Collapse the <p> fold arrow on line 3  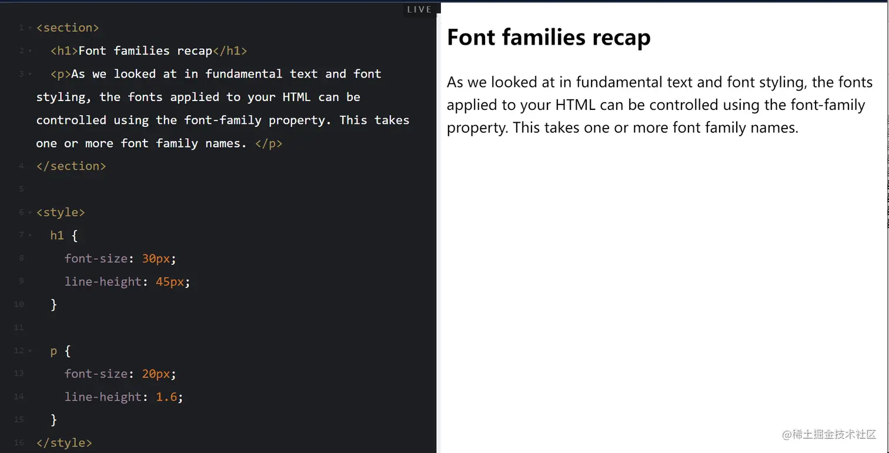pos(30,74)
